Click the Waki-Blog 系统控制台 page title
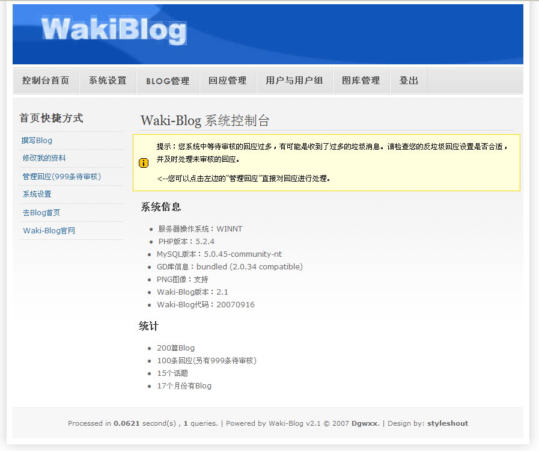The image size is (539, 451). pyautogui.click(x=205, y=121)
